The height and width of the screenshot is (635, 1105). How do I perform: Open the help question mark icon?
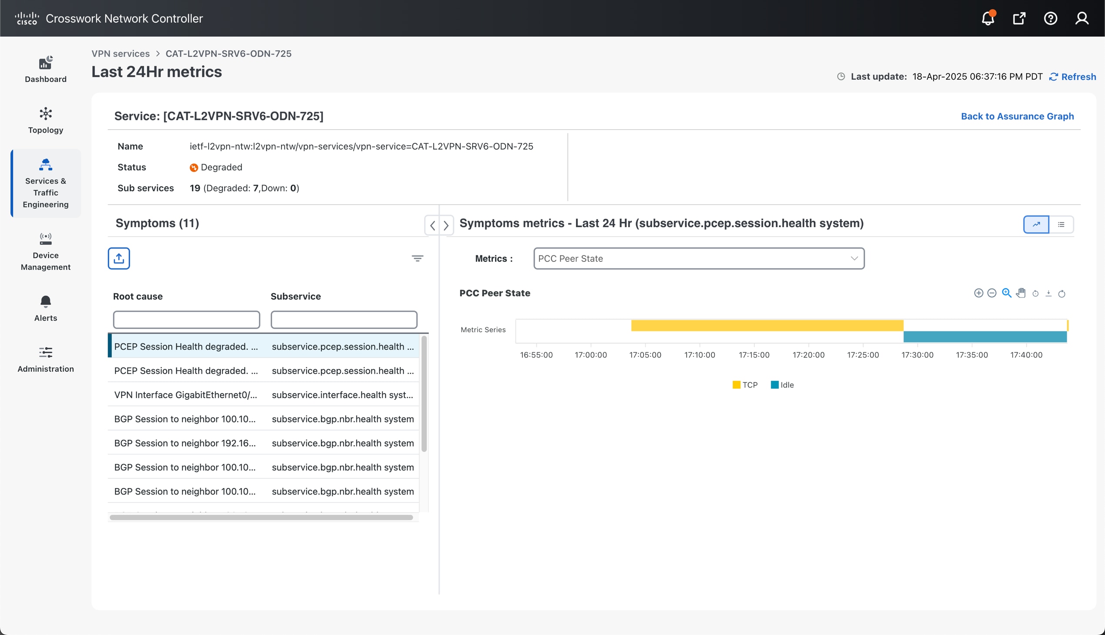(1051, 18)
